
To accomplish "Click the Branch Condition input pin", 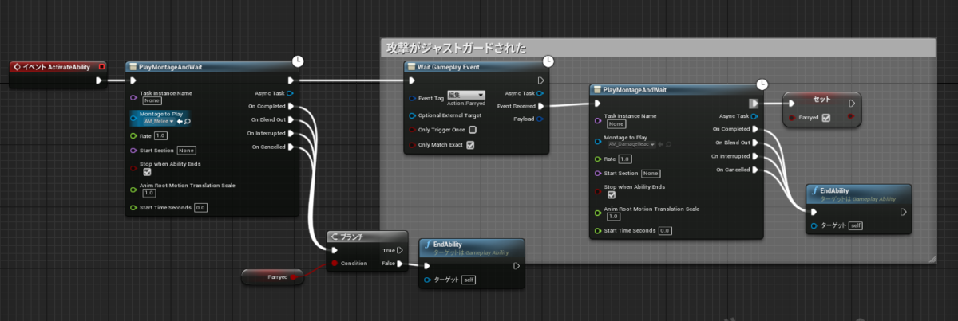I will 335,263.
